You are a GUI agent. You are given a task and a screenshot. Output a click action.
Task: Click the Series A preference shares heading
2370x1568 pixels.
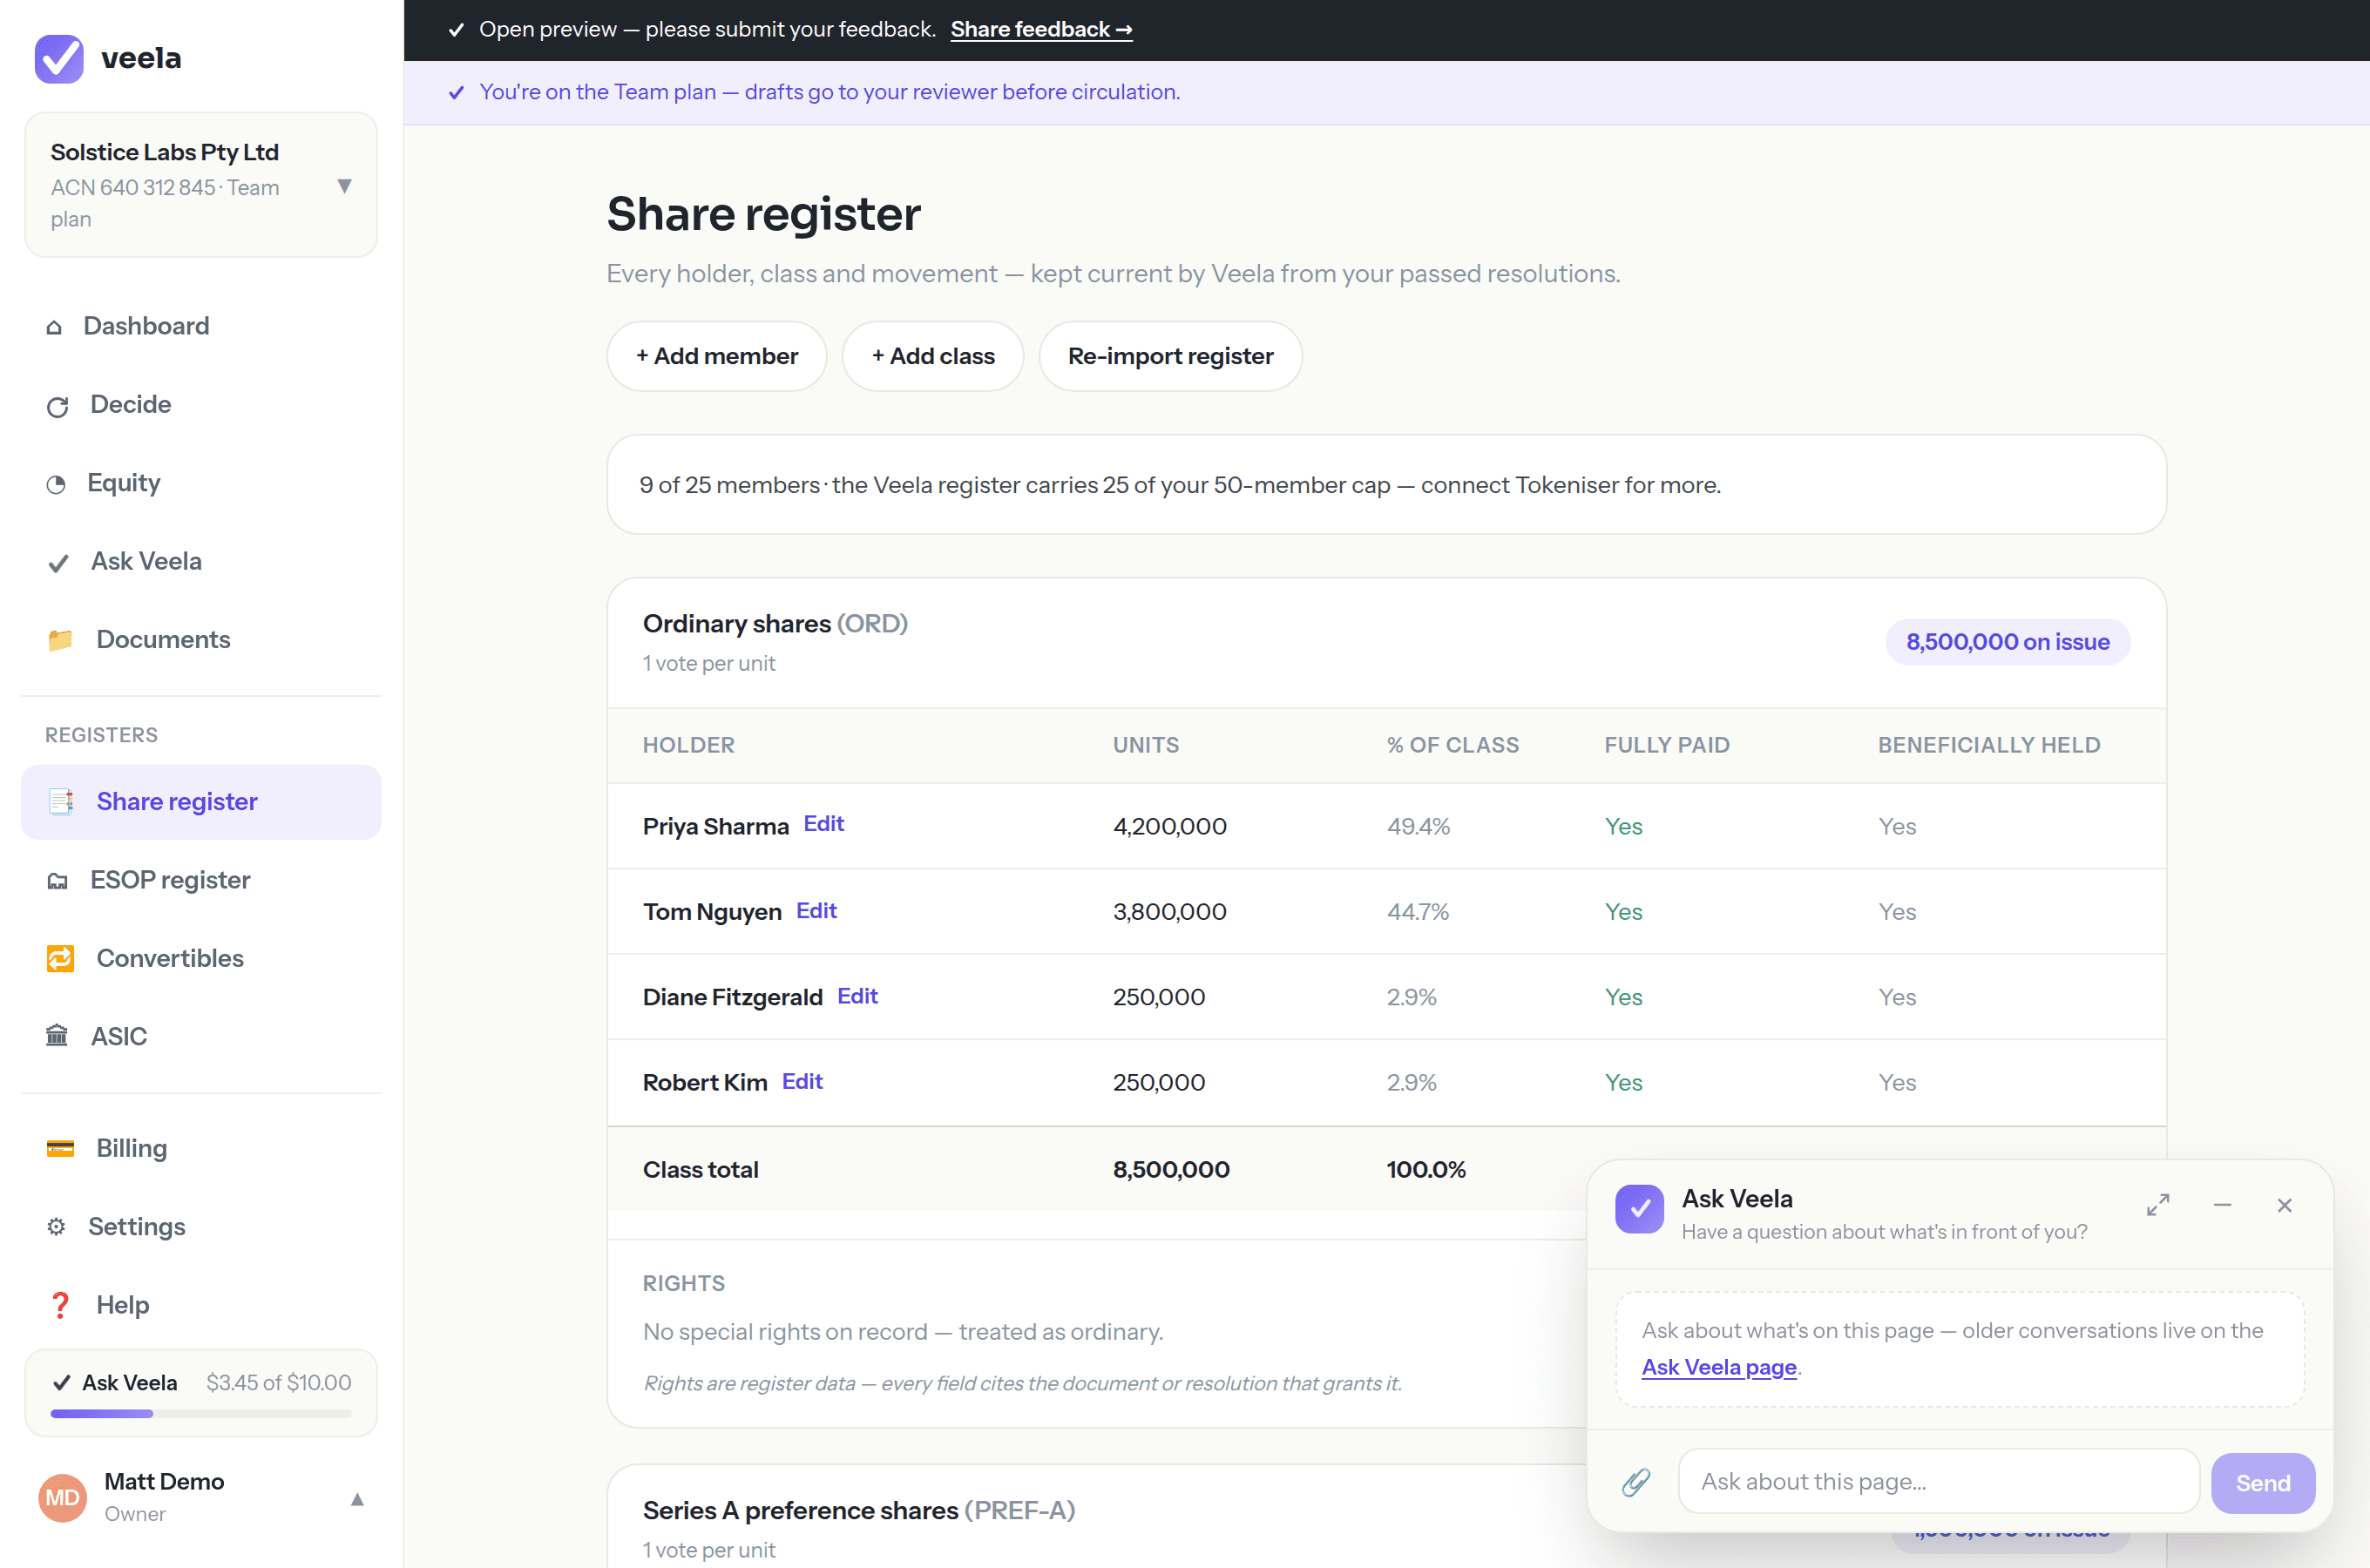click(x=858, y=1510)
